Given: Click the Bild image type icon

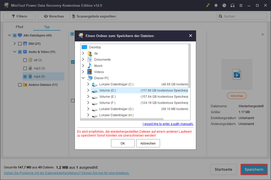Looking at the screenshot, I should point(25,43).
